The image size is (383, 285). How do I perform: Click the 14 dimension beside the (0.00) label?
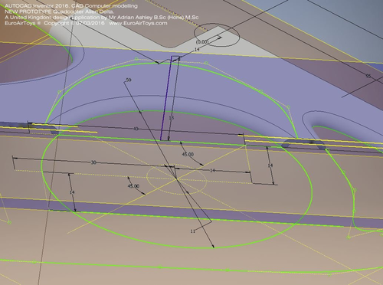point(197,49)
